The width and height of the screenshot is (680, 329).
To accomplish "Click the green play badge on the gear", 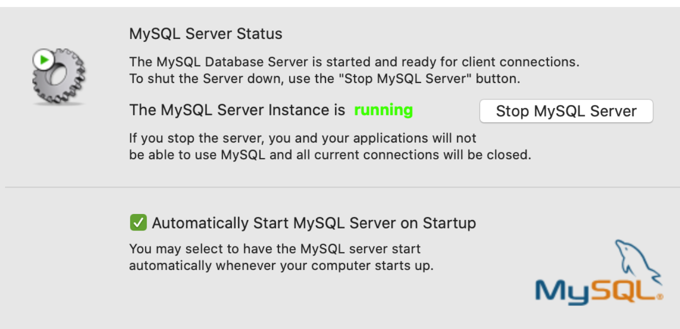I will click(44, 60).
